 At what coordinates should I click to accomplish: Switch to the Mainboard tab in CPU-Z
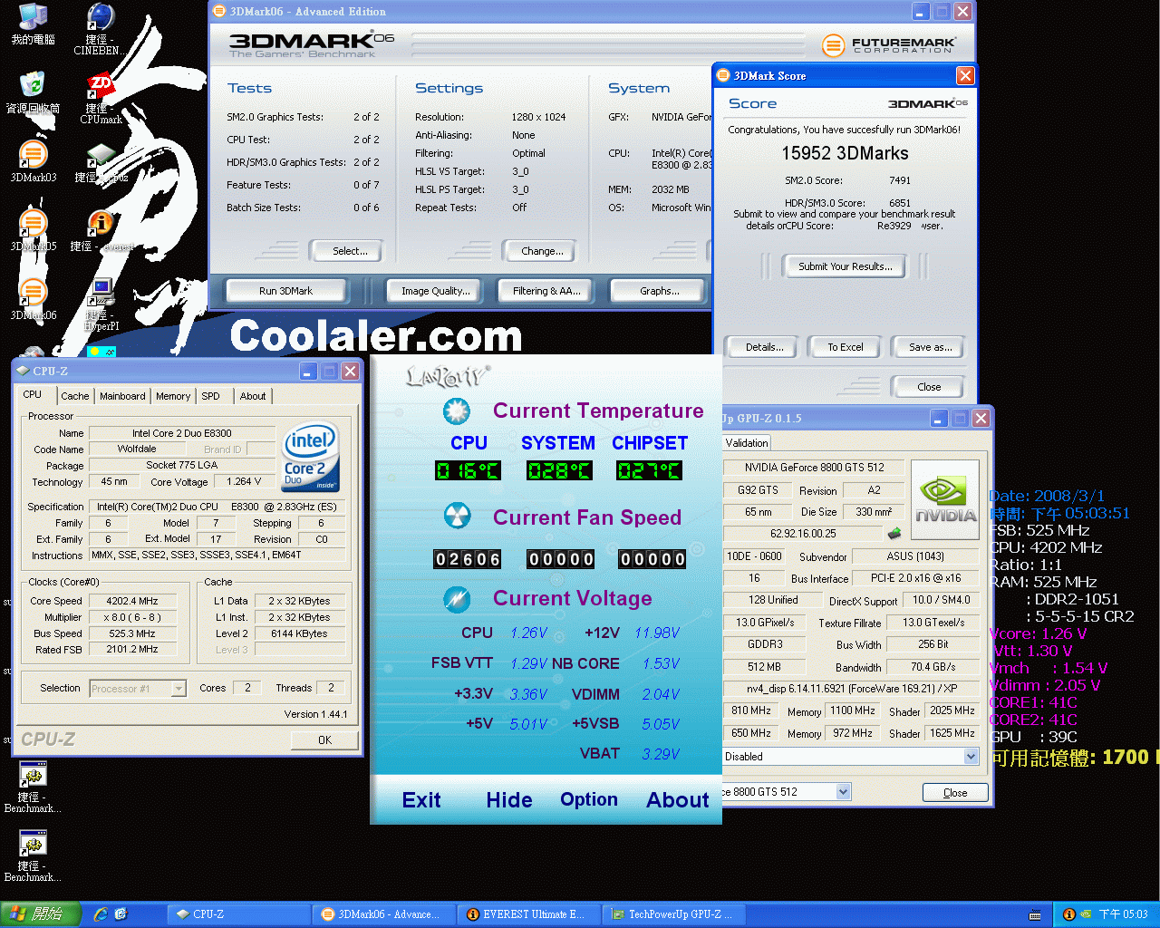coord(122,396)
